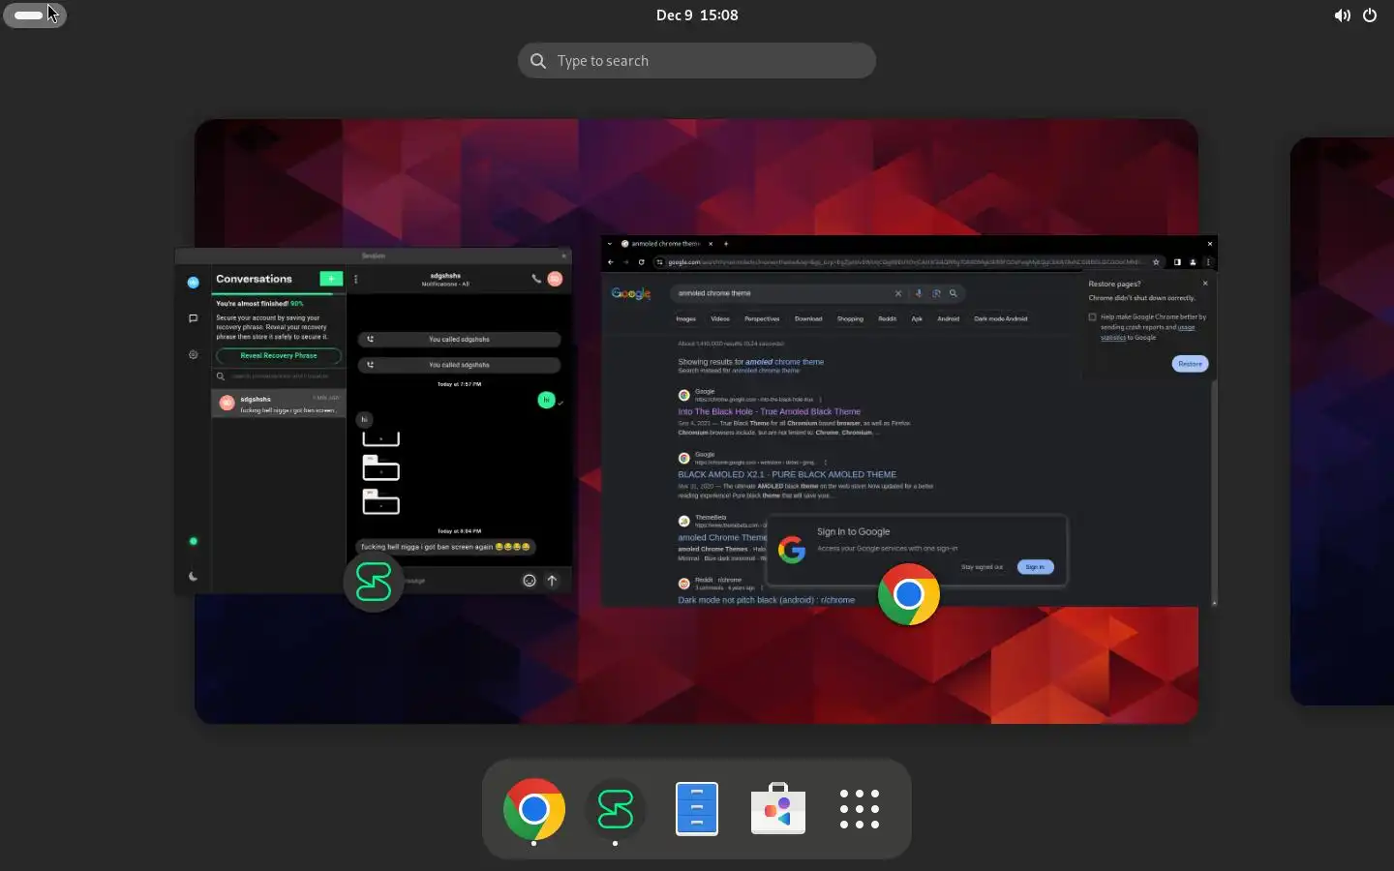
Task: Clear the Google search box with the X
Action: [x=898, y=293]
